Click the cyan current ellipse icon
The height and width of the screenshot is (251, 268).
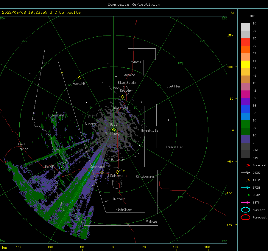[x=245, y=210]
